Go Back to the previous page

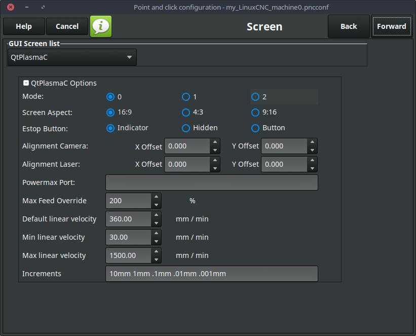coord(349,26)
